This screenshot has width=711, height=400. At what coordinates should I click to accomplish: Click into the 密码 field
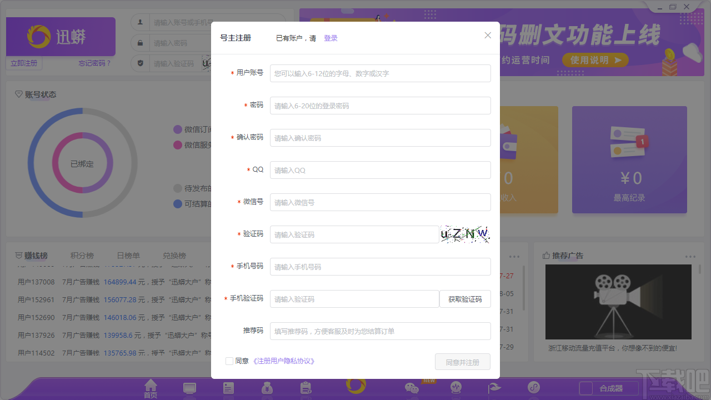pos(380,106)
